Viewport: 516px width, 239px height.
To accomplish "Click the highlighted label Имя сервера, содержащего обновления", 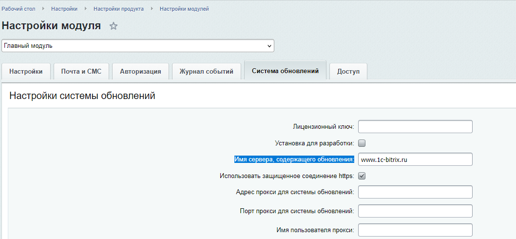I will pyautogui.click(x=294, y=159).
